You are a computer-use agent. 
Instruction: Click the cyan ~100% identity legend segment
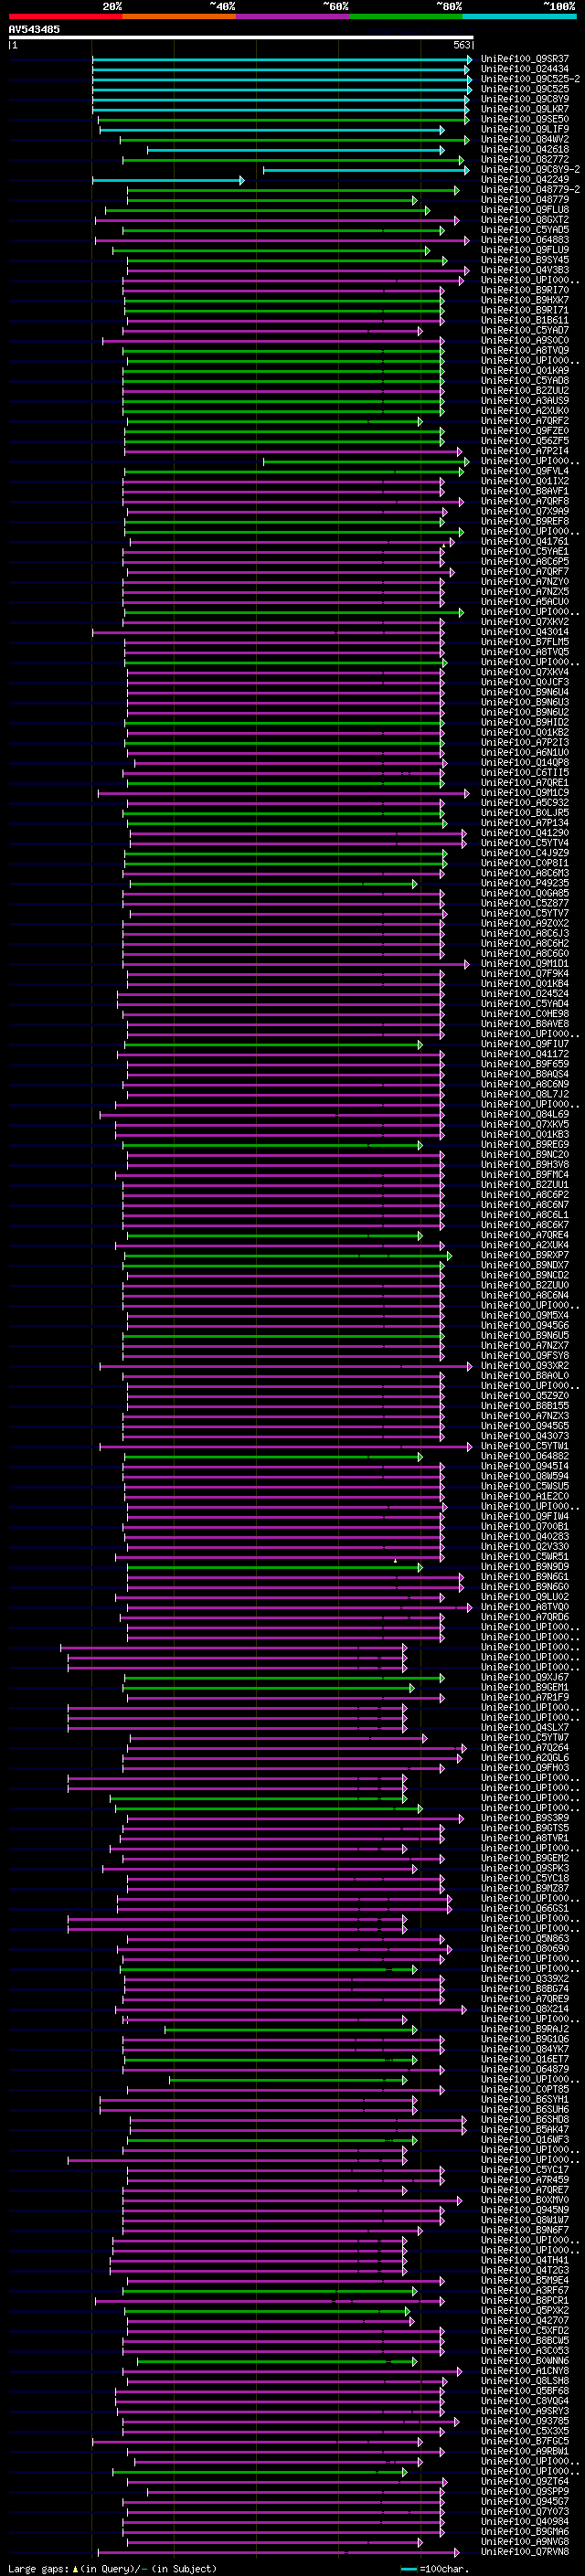(520, 16)
